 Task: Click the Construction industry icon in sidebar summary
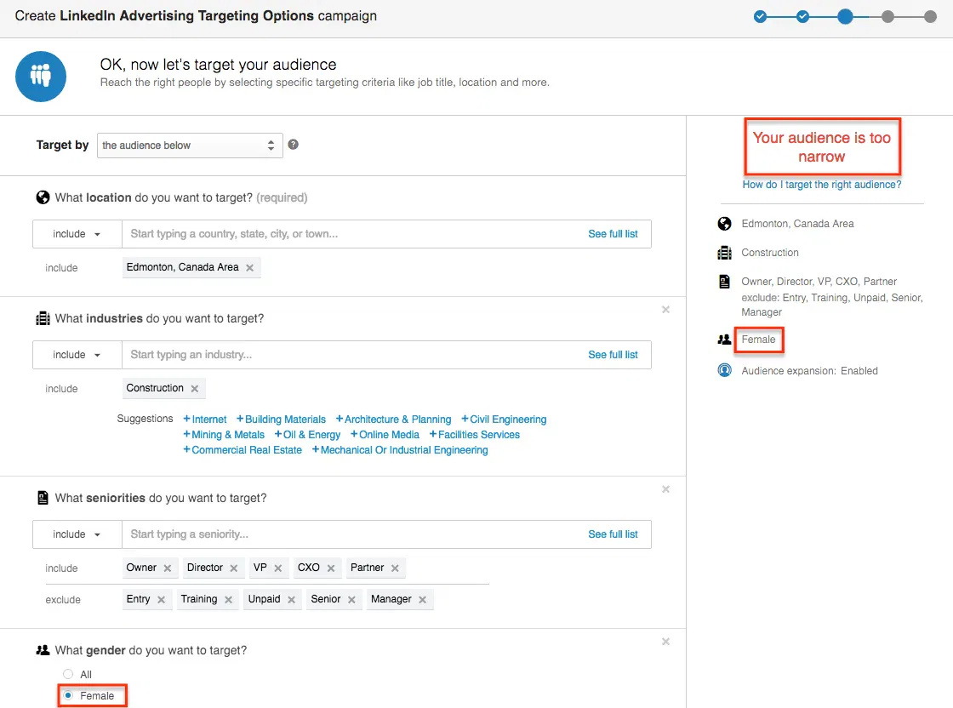[x=724, y=253]
